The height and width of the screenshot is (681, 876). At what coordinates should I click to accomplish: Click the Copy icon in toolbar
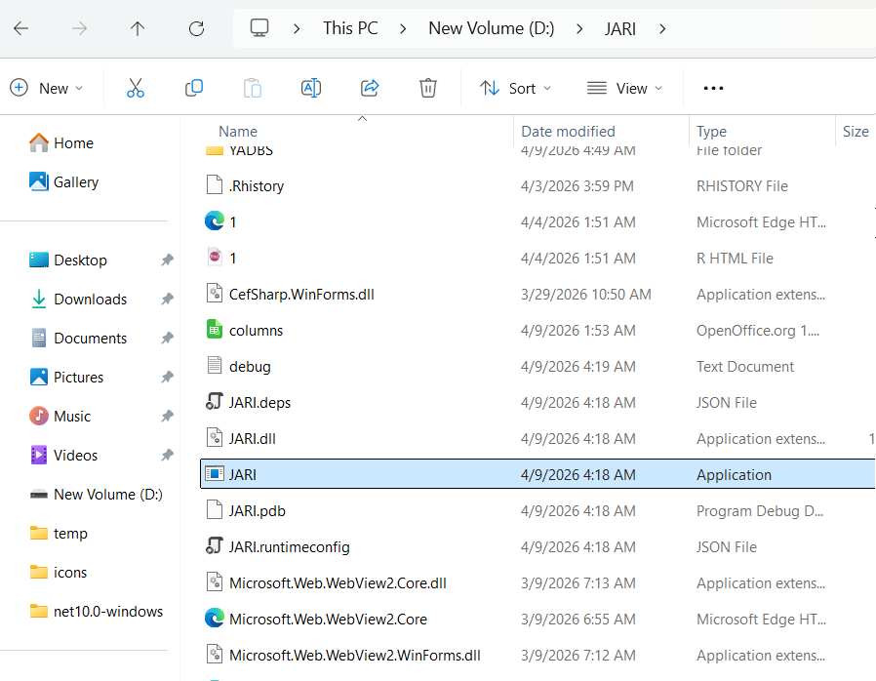[194, 88]
